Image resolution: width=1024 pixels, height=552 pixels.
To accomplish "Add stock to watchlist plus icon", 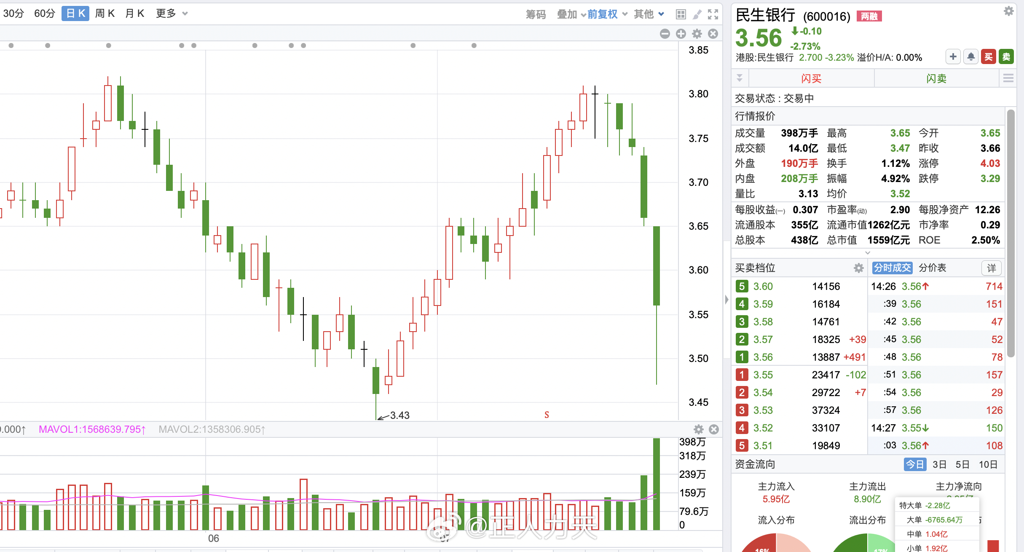I will coord(953,56).
